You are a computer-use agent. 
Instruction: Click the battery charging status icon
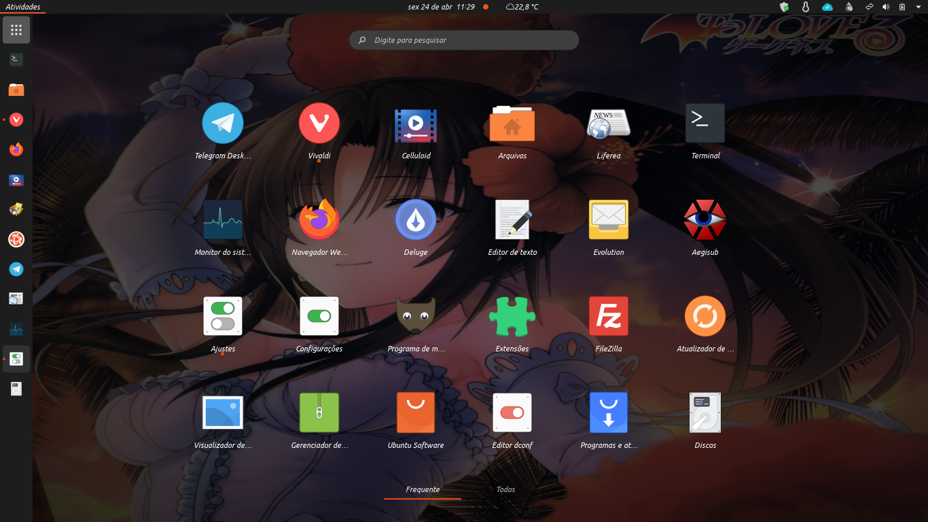point(902,7)
